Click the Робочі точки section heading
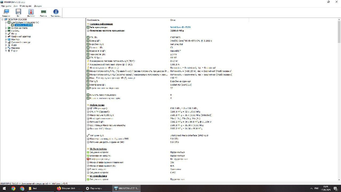The height and width of the screenshot is (192, 341). pyautogui.click(x=97, y=105)
